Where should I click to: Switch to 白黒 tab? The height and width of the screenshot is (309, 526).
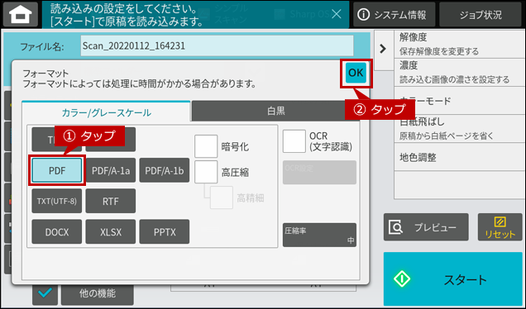(275, 111)
